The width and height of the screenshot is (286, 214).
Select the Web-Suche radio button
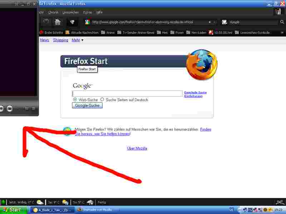(75, 100)
